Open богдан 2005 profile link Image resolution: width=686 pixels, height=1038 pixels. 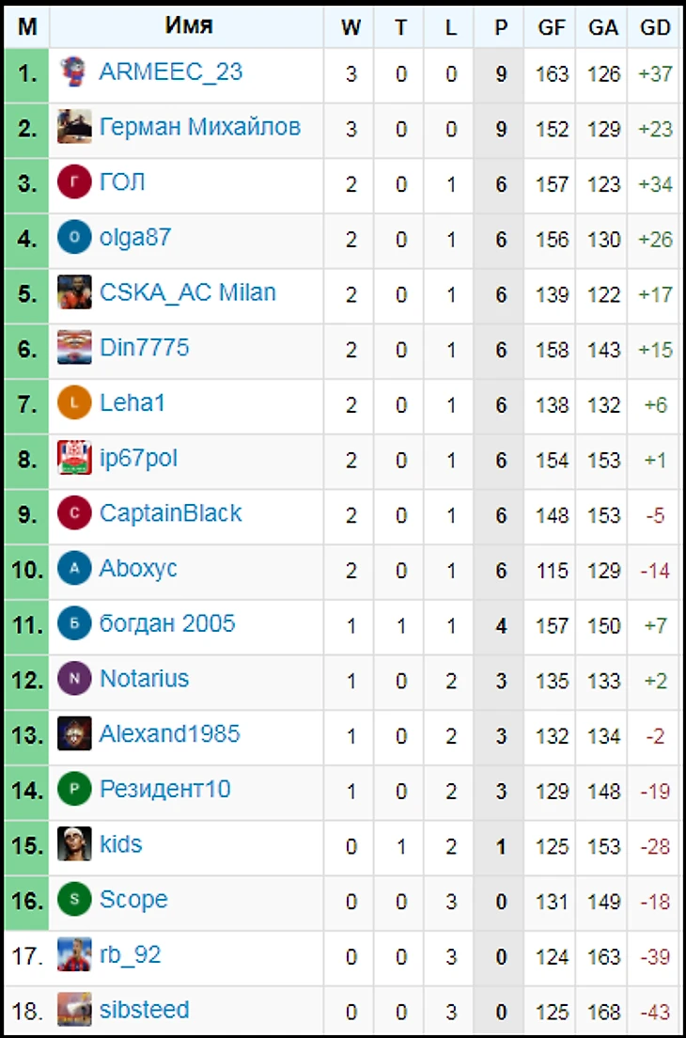click(x=167, y=623)
